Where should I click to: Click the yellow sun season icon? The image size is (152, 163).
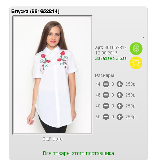click(136, 63)
